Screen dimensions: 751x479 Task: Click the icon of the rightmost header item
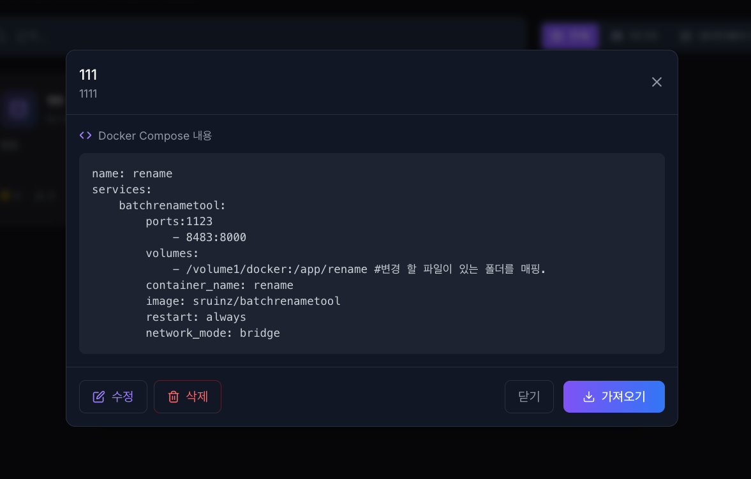685,36
